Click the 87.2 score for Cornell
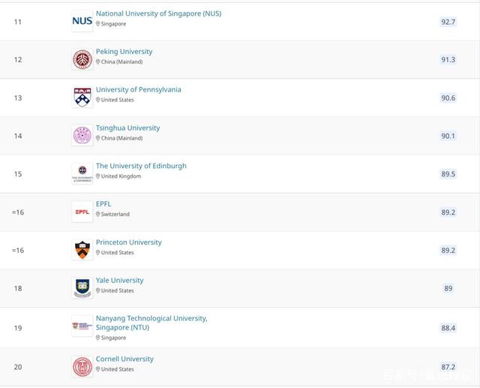Screen dimensions: 480x388 [448, 367]
